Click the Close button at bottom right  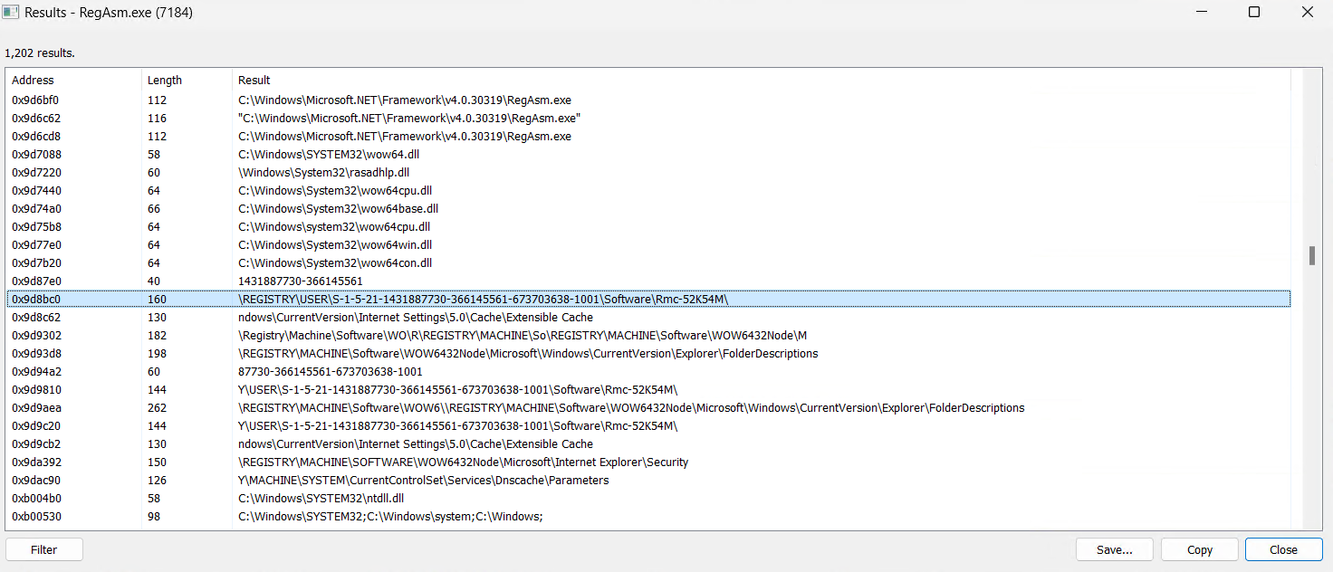pos(1282,549)
